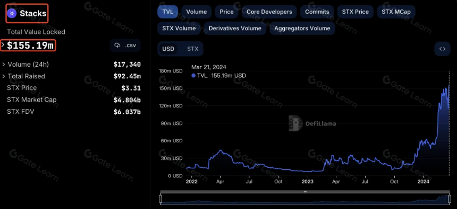Image resolution: width=457 pixels, height=209 pixels.
Task: Enable the Derivatives Volume metric
Action: pos(235,29)
